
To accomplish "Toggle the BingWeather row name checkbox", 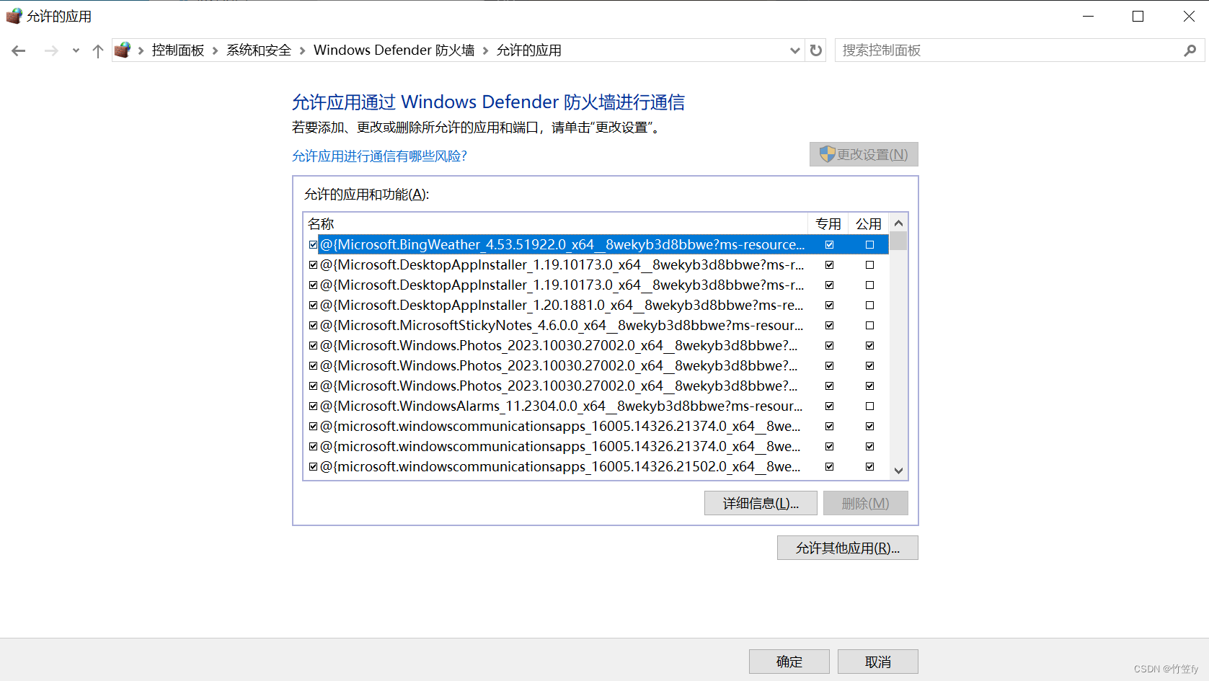I will pyautogui.click(x=314, y=245).
